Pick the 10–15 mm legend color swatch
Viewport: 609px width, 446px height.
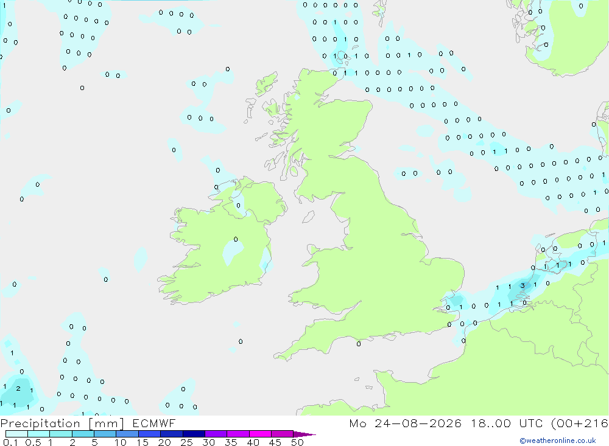coord(127,434)
